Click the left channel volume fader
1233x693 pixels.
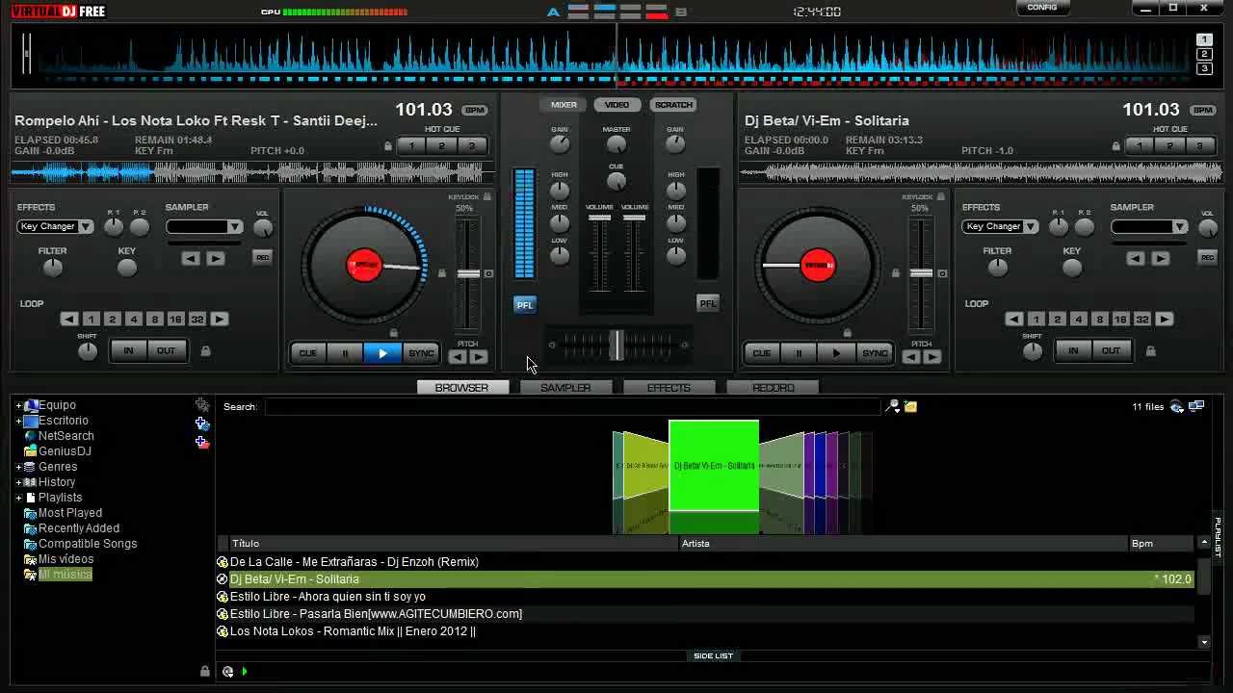tap(599, 218)
